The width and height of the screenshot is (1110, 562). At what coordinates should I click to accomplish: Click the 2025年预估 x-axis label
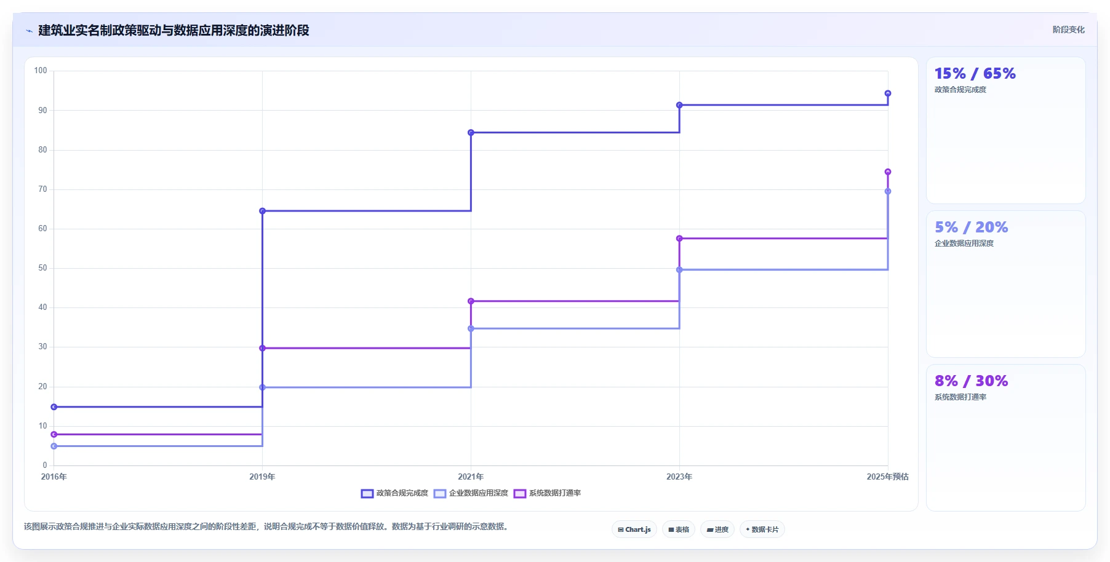pos(888,477)
